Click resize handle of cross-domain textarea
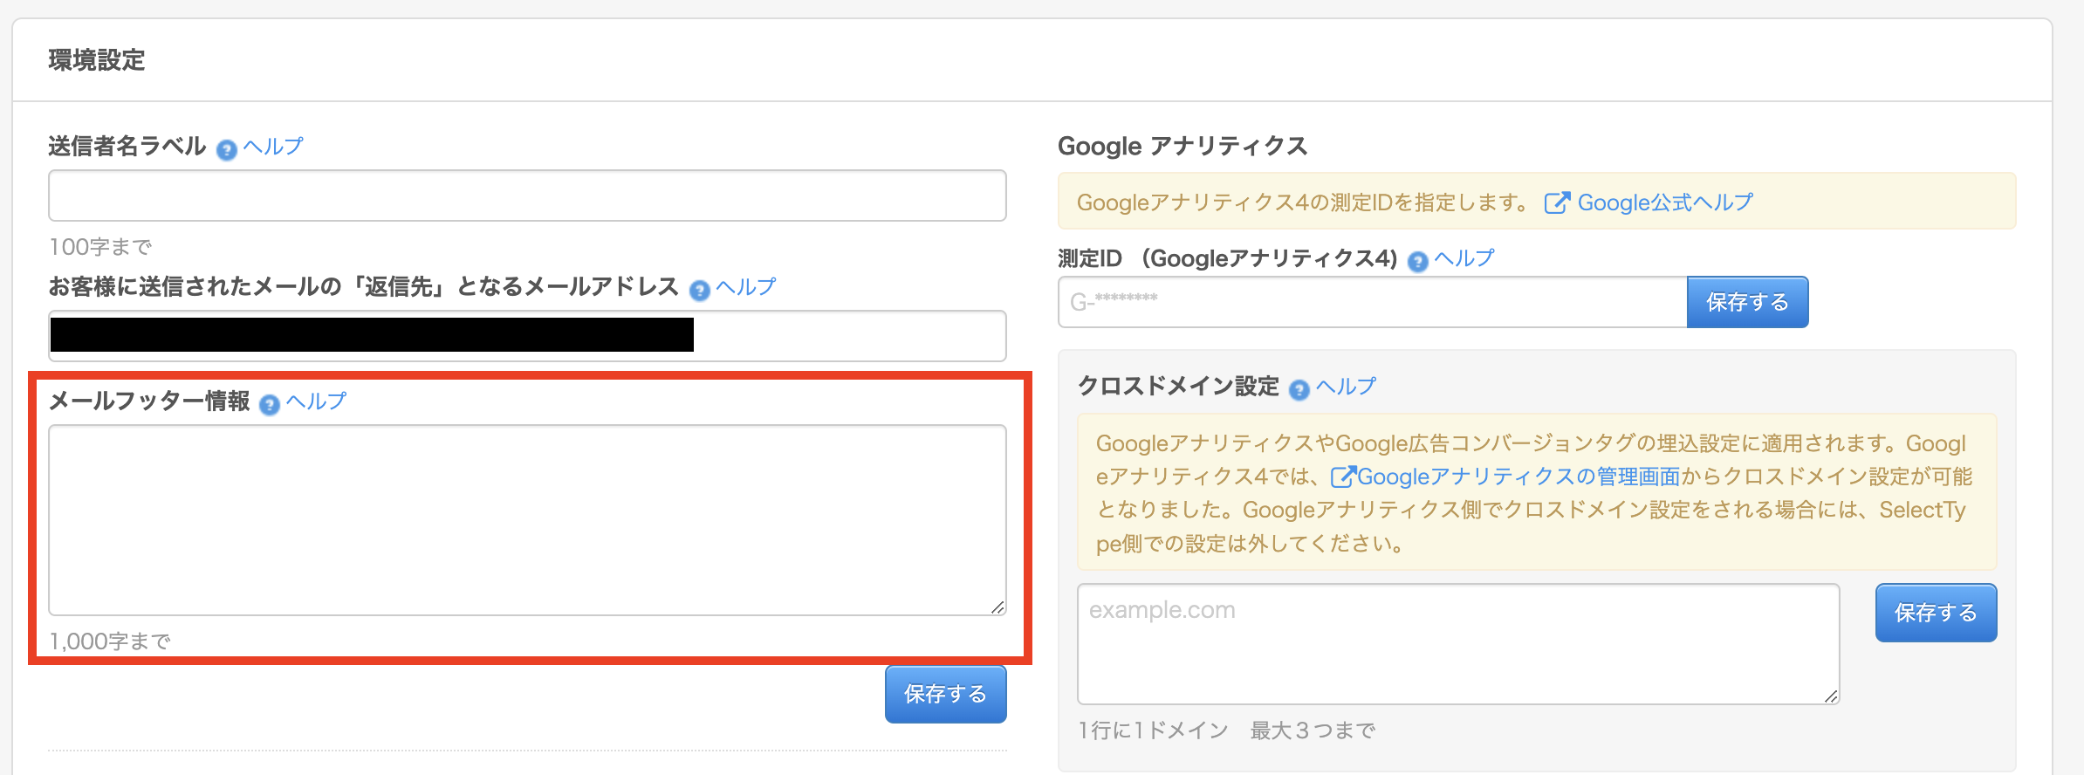 (1831, 696)
